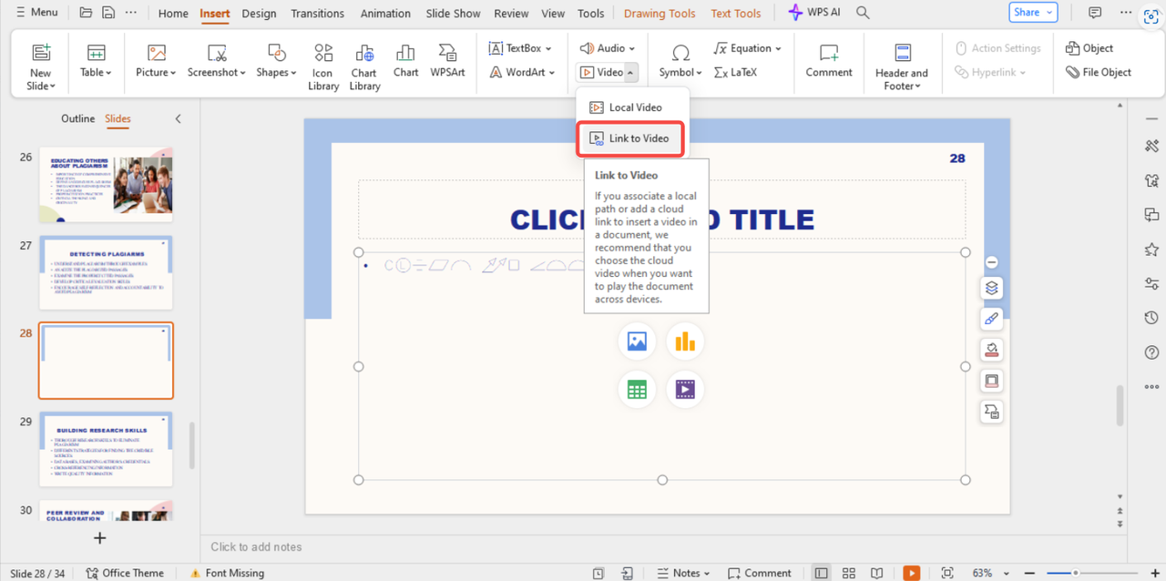Collapse the slide panel with arrow
Screen dimensions: 1166x581
[178, 118]
